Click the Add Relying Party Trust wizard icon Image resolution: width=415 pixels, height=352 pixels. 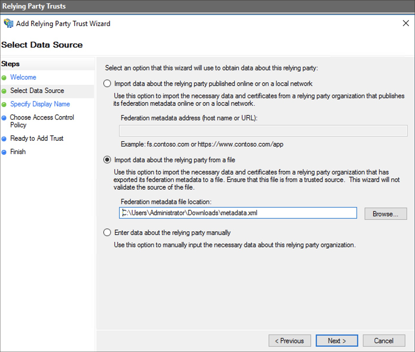[x=8, y=23]
